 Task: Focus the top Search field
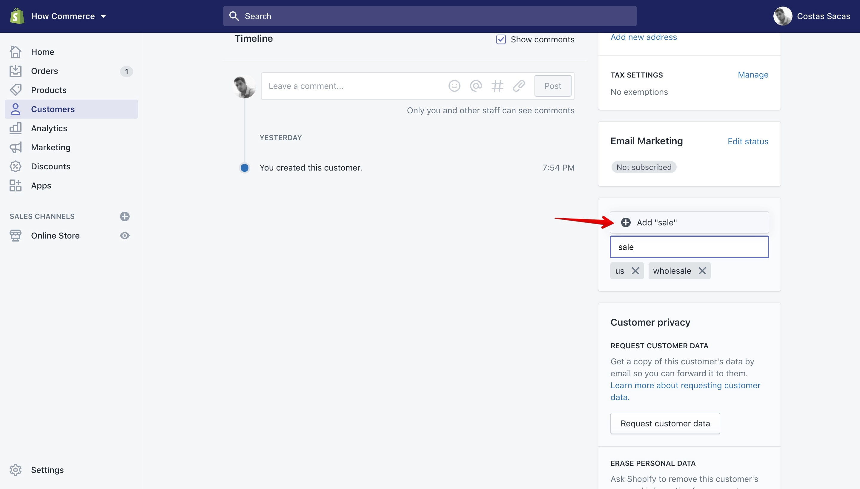pos(430,16)
